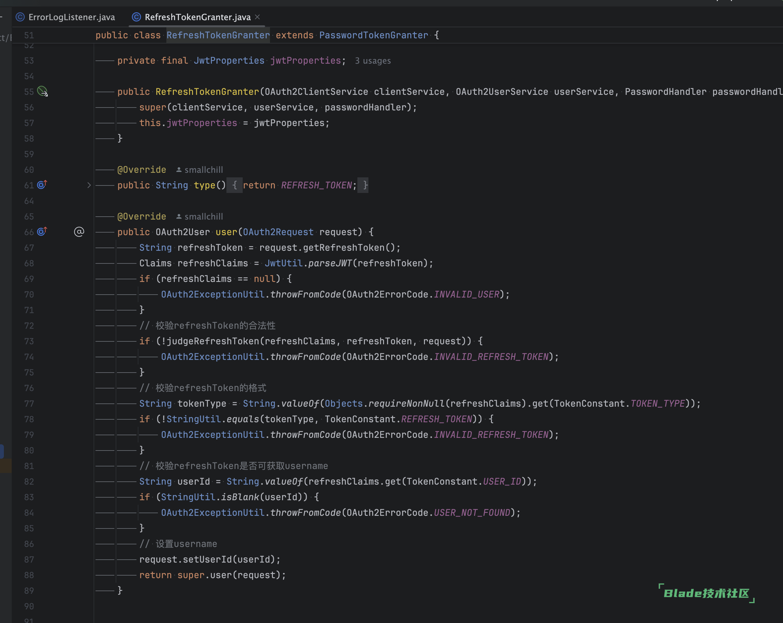Click the PasswordTokenGranter superclass name
Viewport: 783px width, 623px height.
374,35
